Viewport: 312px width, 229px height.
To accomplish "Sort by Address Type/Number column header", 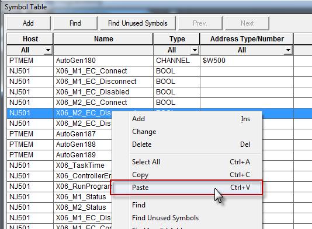I will tap(247, 39).
